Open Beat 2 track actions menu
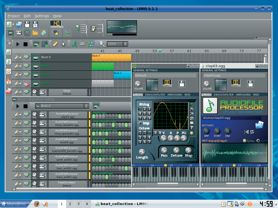This screenshot has width=278, height=208. click(x=18, y=75)
